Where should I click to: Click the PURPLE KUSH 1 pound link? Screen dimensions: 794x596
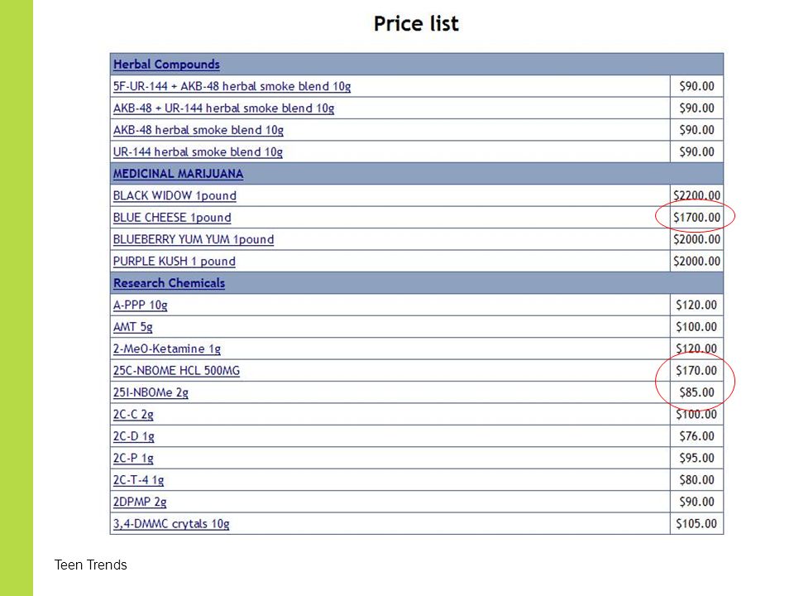pyautogui.click(x=174, y=261)
